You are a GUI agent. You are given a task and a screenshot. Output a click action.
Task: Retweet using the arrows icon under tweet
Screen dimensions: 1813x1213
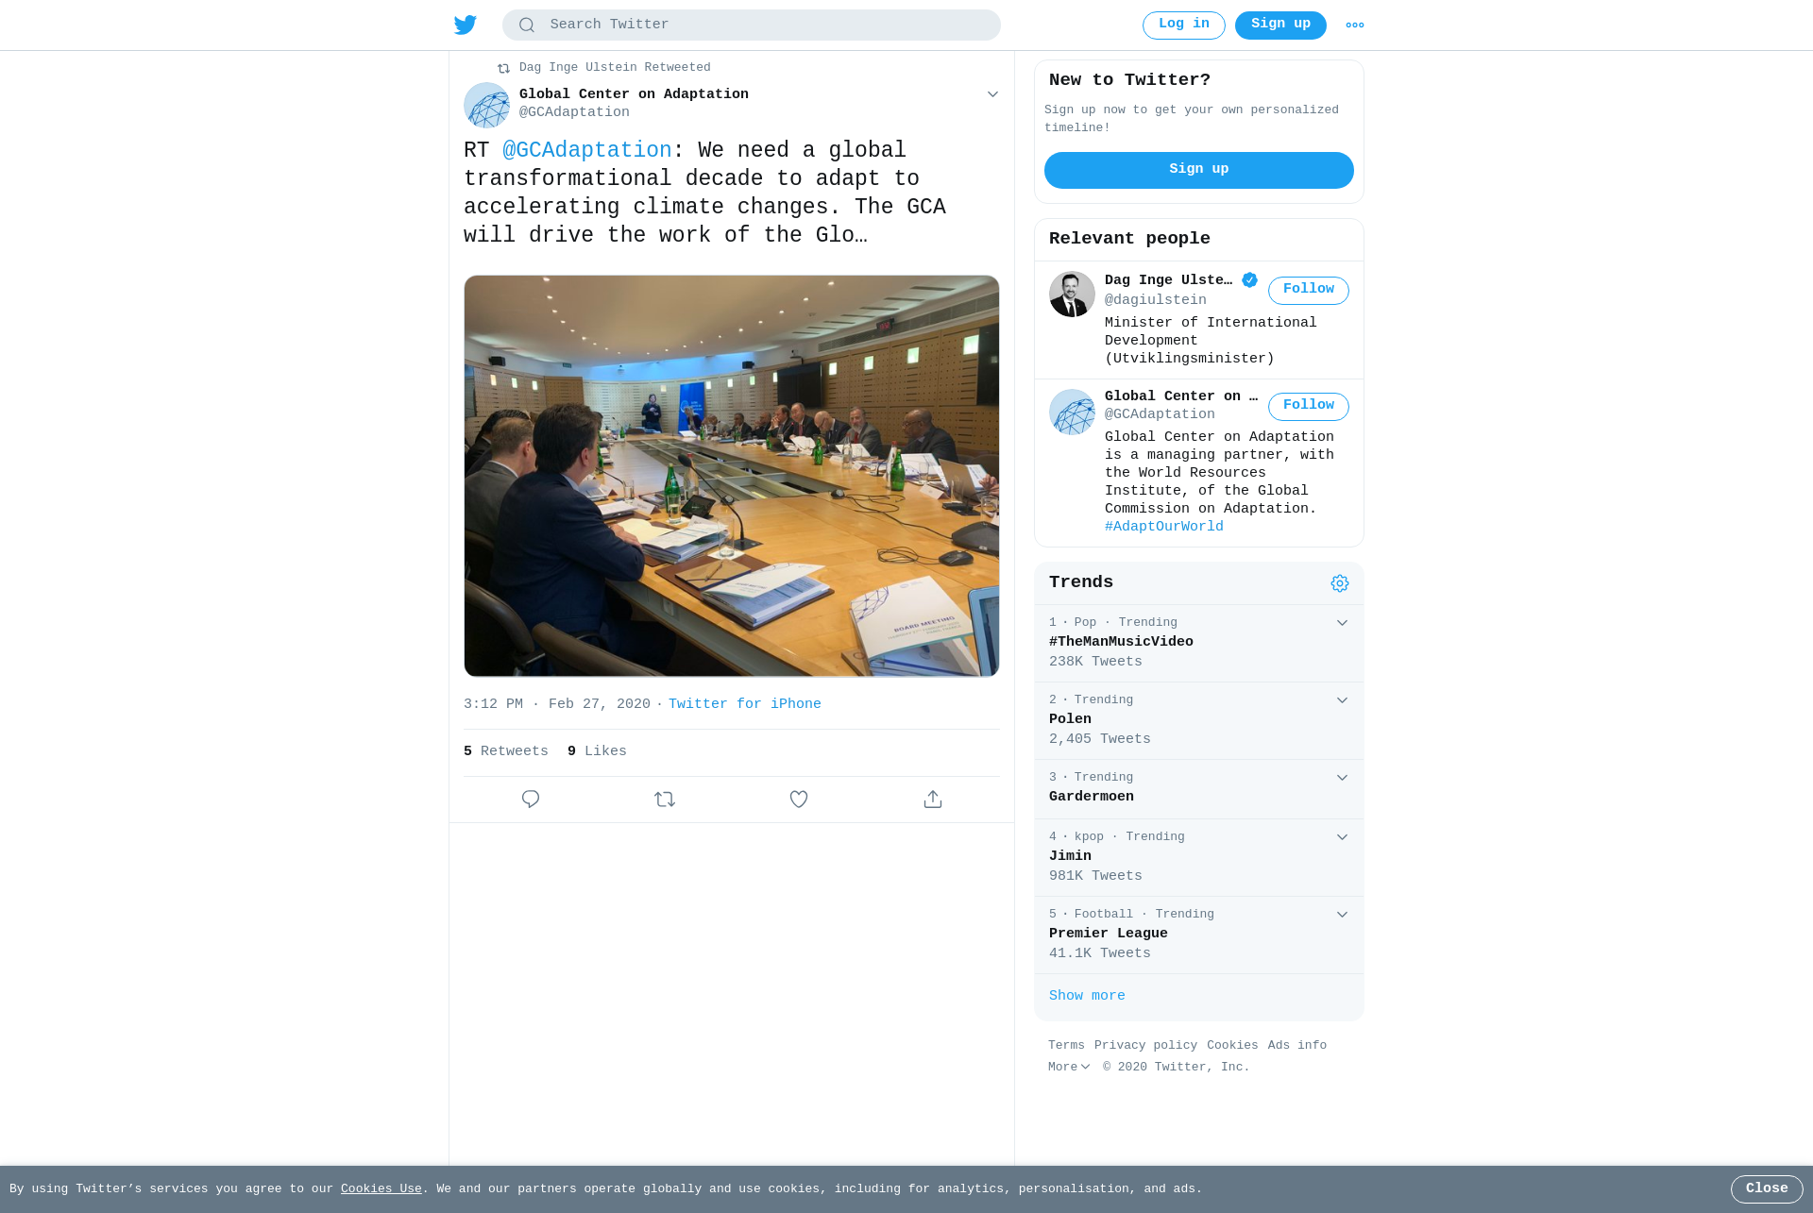click(665, 800)
